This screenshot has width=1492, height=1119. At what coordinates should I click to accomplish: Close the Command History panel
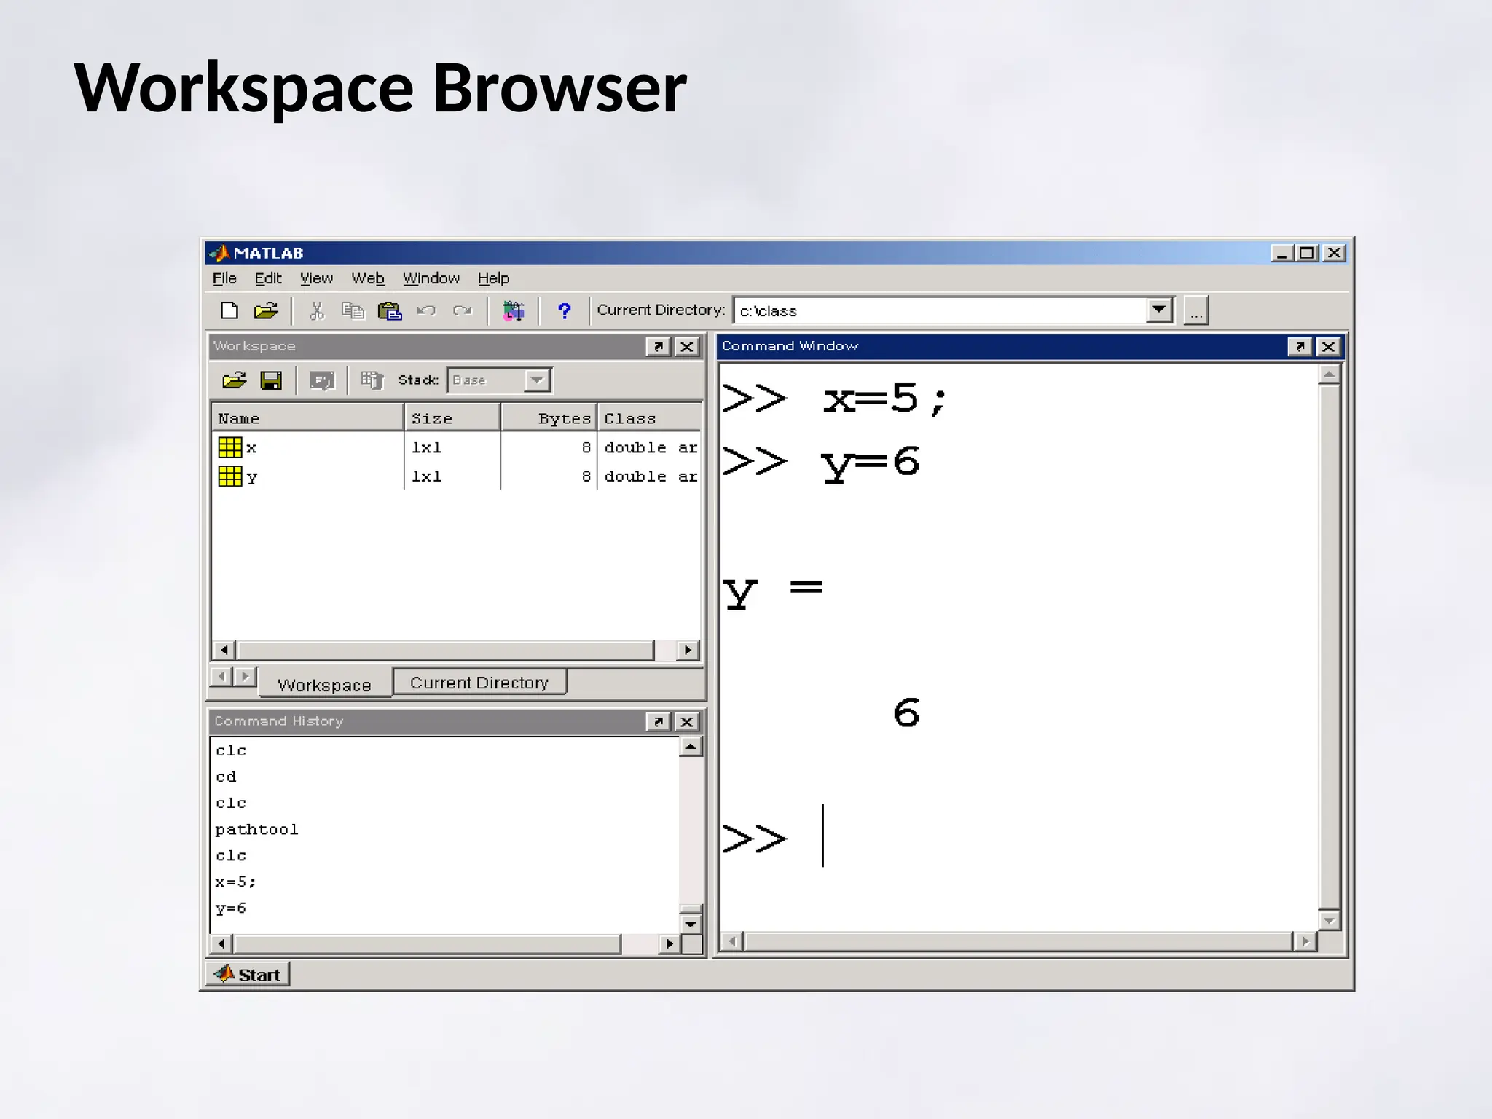click(687, 721)
